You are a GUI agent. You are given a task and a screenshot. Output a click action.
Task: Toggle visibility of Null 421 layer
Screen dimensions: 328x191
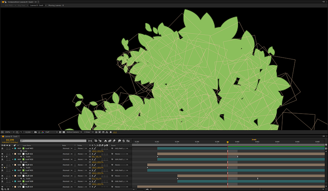pyautogui.click(x=2, y=165)
